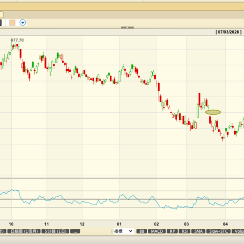Enable the BB indicator

pos(142,231)
